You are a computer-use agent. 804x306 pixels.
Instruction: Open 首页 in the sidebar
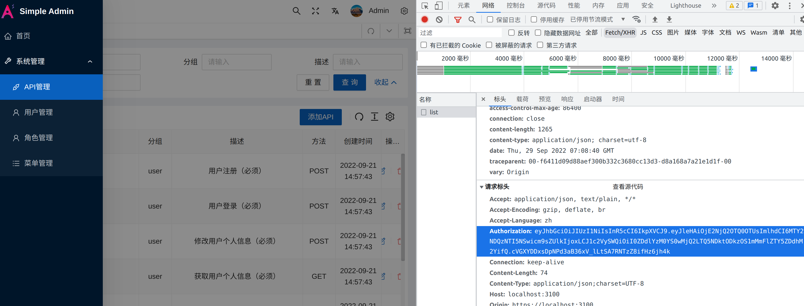point(51,36)
